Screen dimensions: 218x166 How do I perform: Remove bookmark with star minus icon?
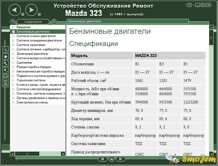pyautogui.click(x=6, y=70)
